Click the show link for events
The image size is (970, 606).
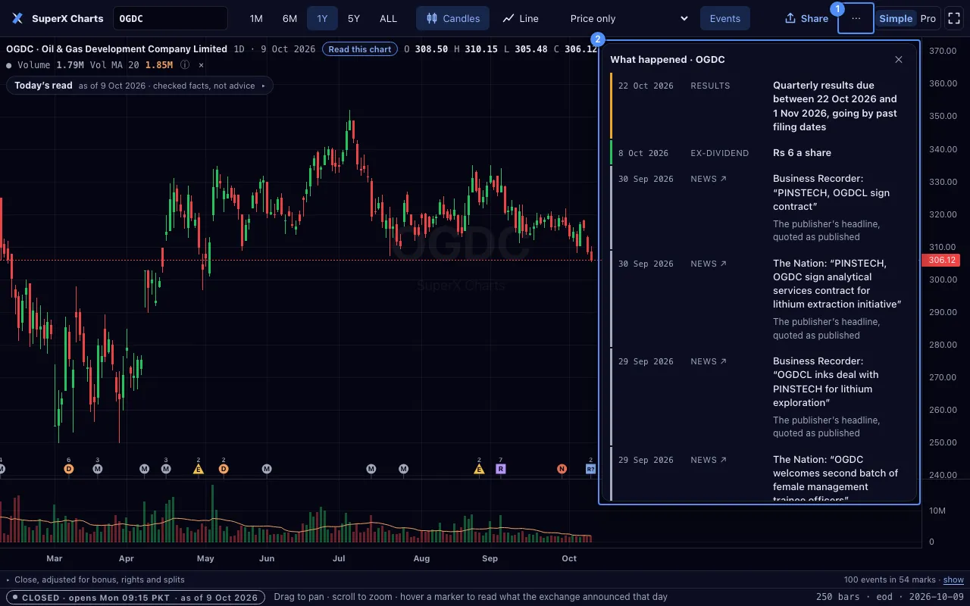pyautogui.click(x=953, y=579)
